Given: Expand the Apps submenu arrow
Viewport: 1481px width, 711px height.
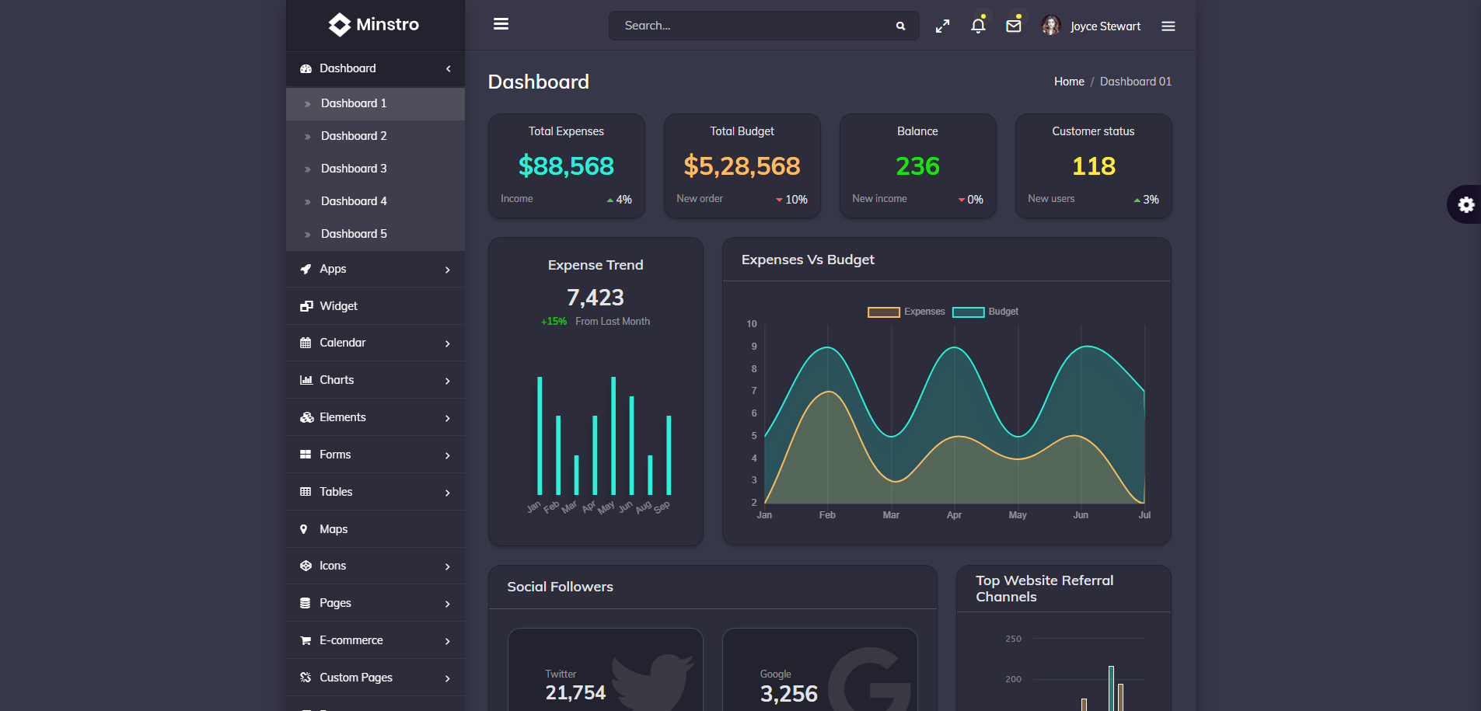Looking at the screenshot, I should tap(448, 270).
